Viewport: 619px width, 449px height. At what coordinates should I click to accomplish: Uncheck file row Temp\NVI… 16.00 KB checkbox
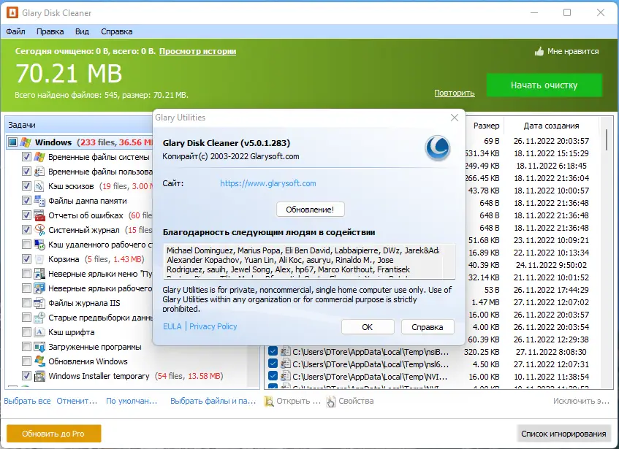coord(273,376)
